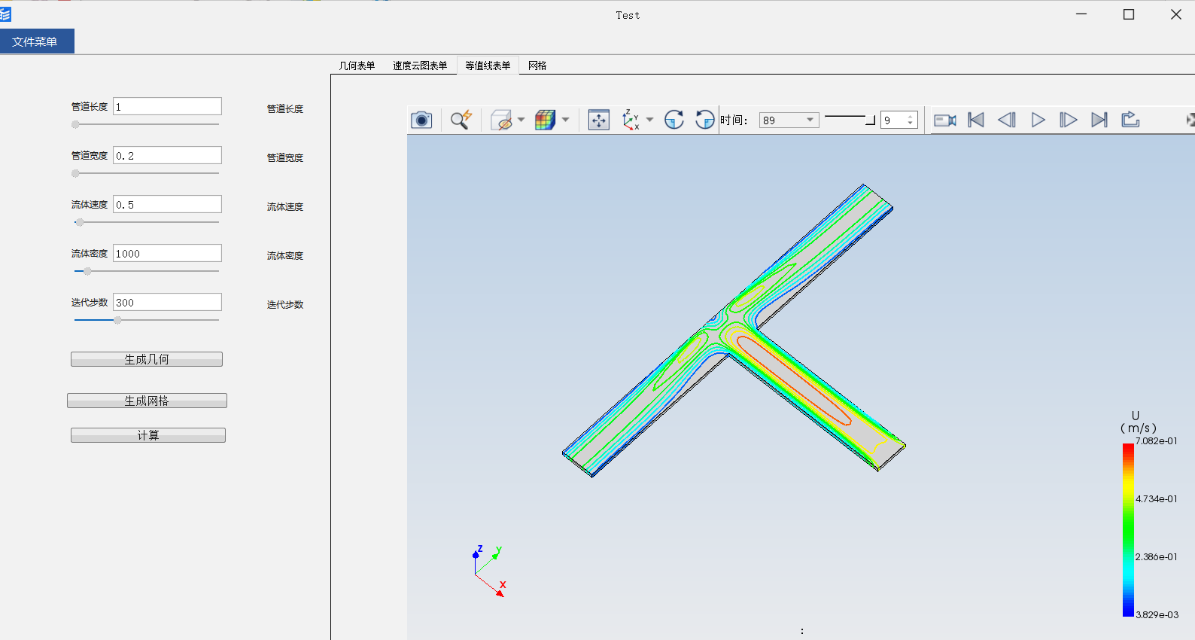Open the colored cube dropdown arrow
This screenshot has width=1195, height=640.
[x=565, y=120]
